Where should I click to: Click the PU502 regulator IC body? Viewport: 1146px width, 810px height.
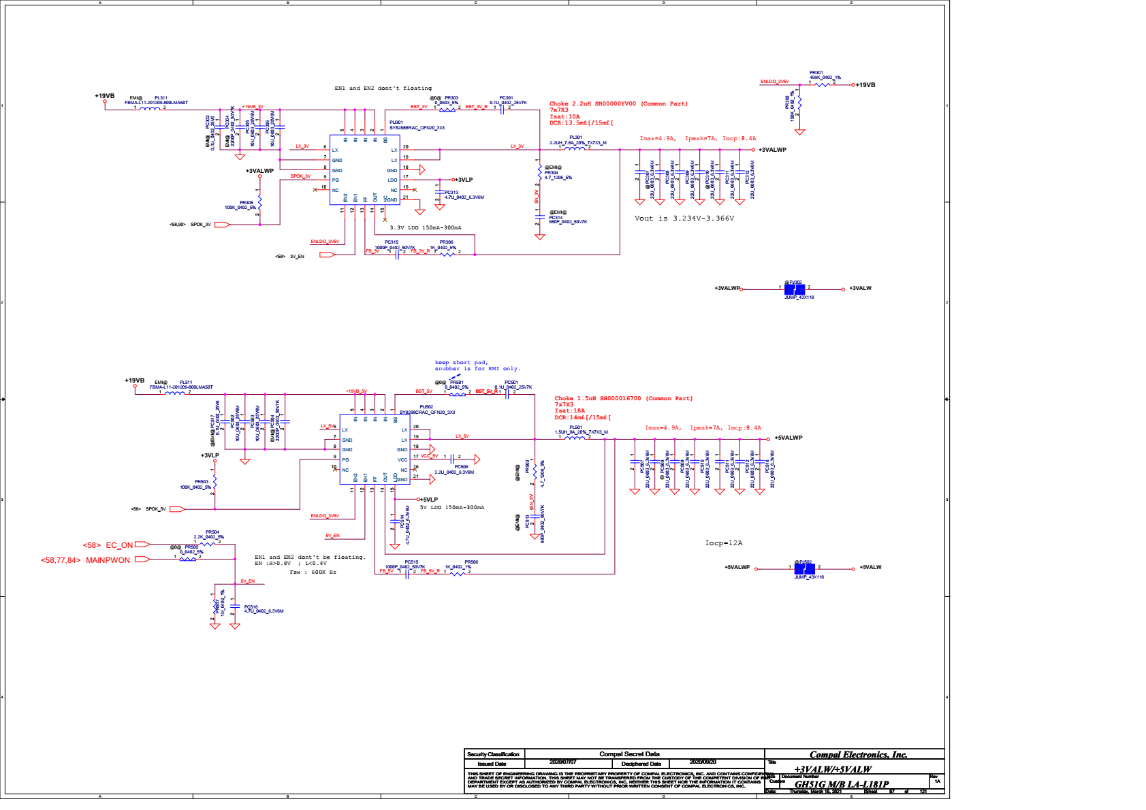(375, 449)
